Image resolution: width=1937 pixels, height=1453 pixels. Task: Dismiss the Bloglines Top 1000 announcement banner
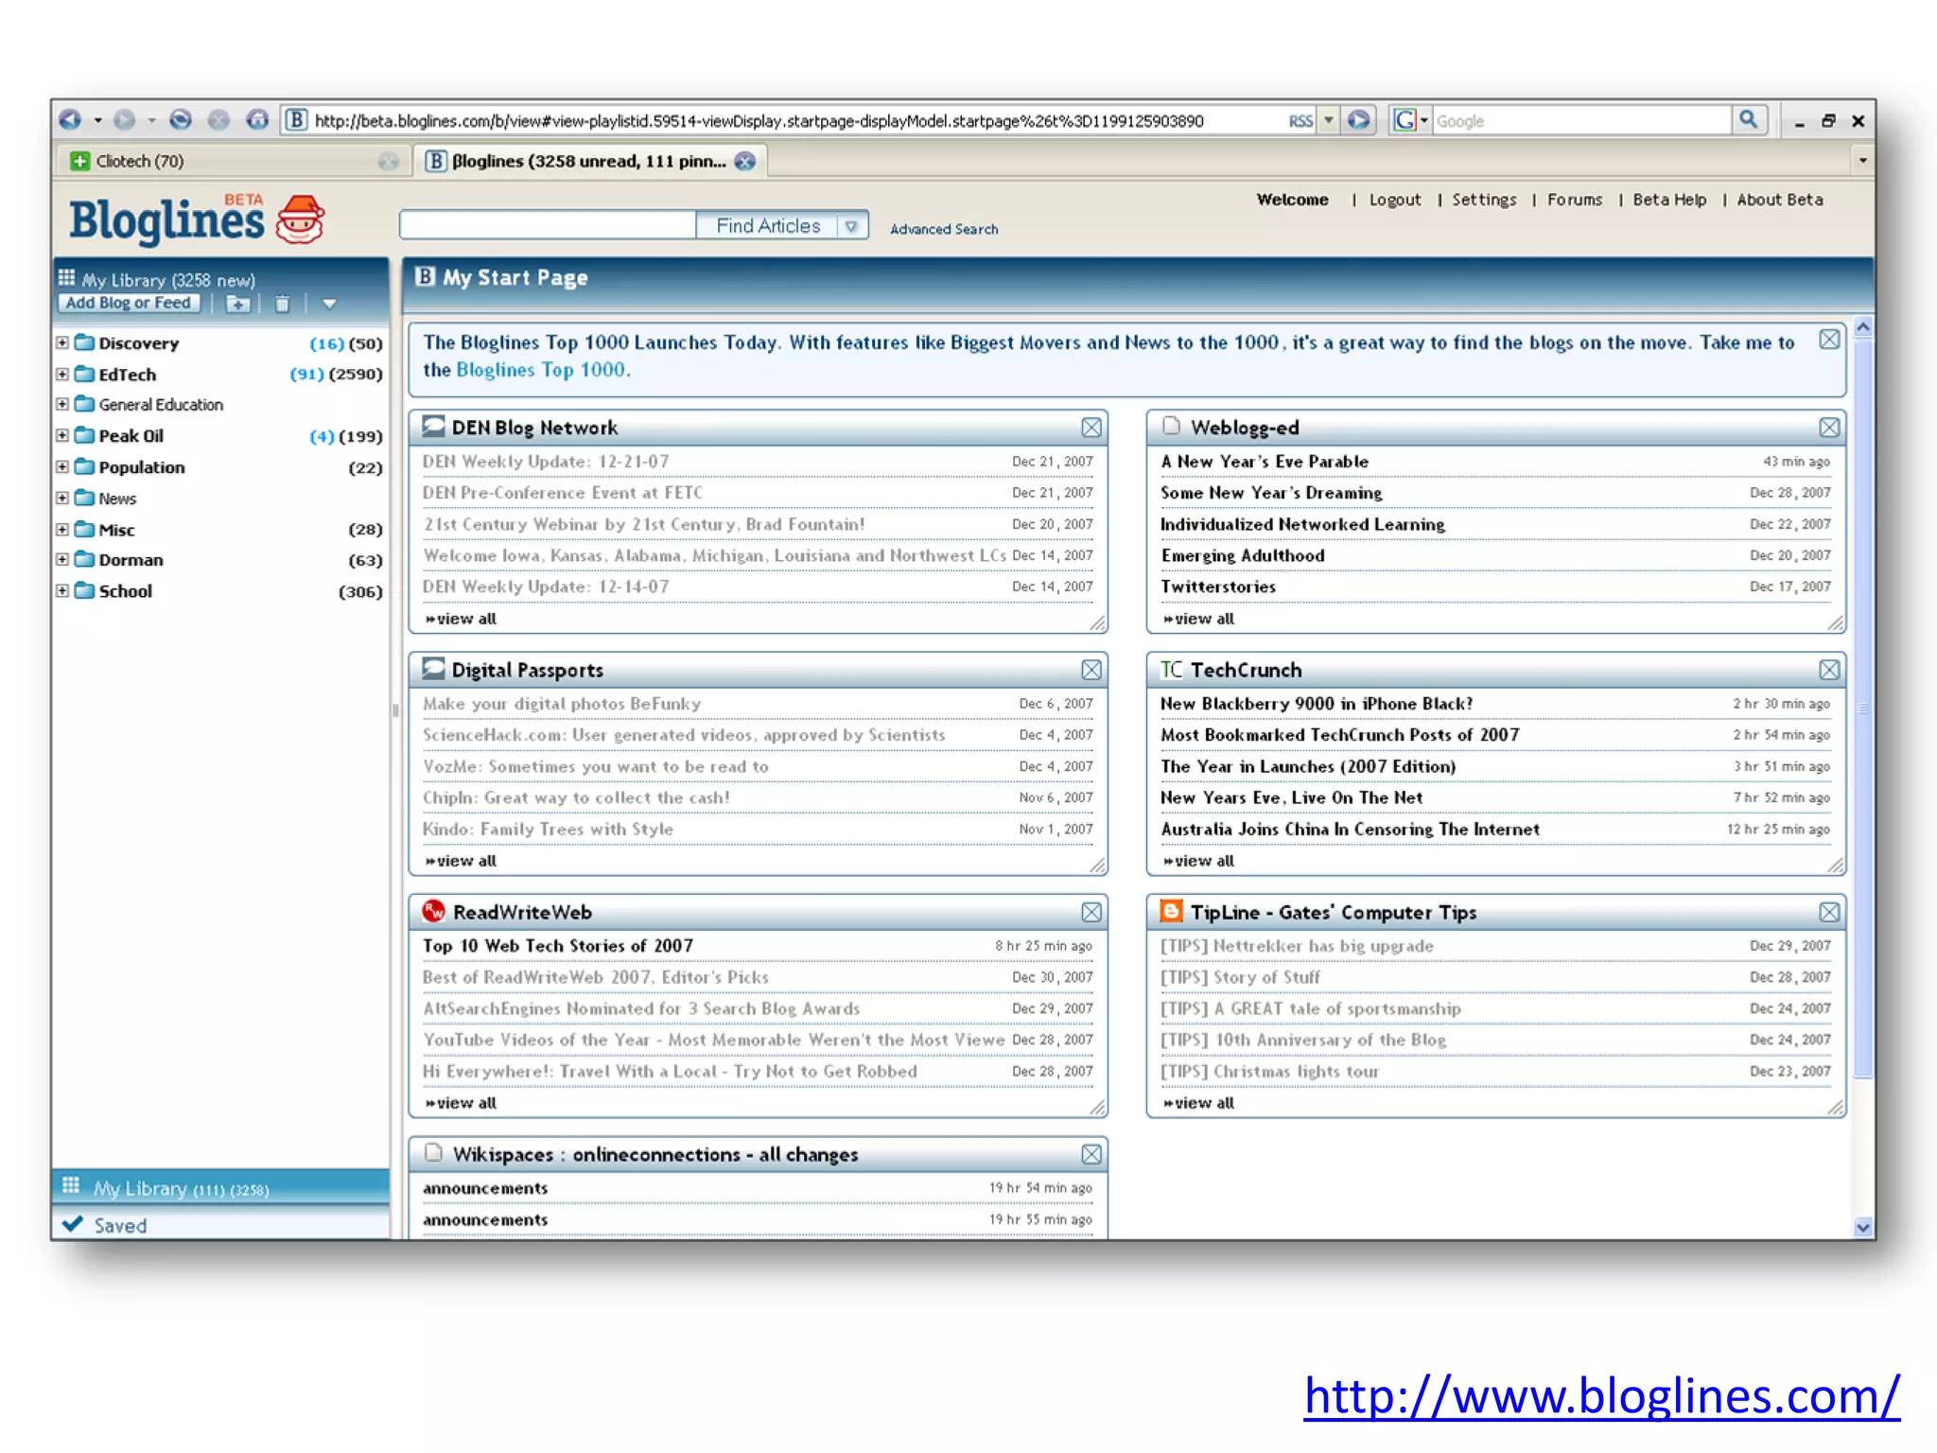(1829, 340)
